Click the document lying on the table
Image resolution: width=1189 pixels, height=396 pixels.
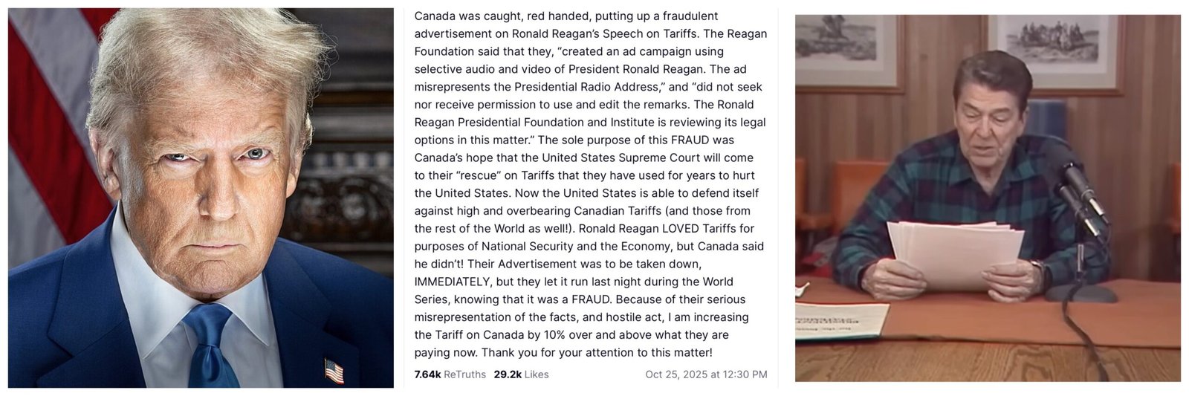[x=840, y=319]
